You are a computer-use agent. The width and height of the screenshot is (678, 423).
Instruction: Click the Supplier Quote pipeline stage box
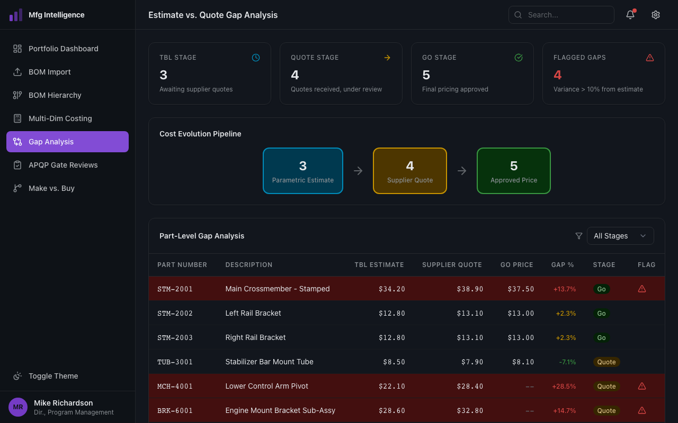coord(409,171)
